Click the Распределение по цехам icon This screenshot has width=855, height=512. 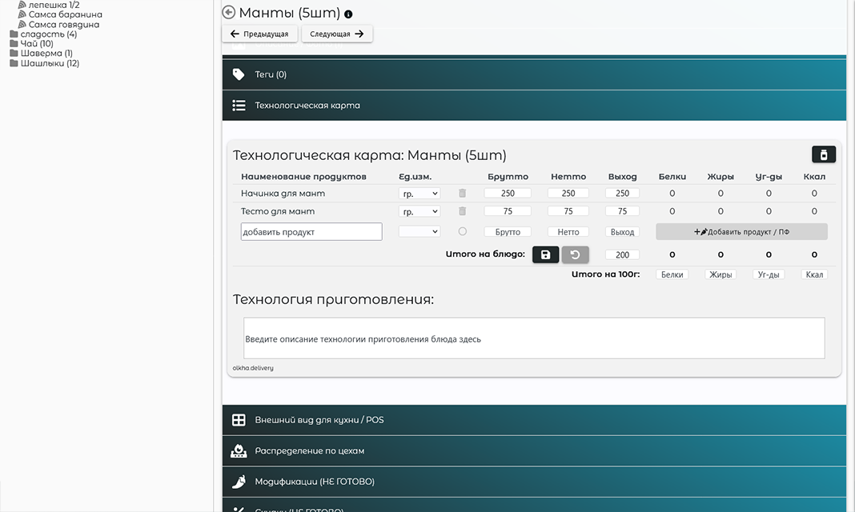(239, 450)
